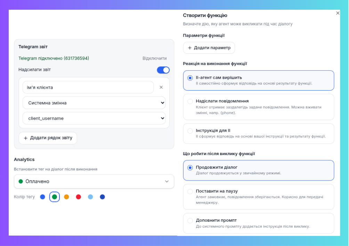Click the Параметри функції heading

click(204, 35)
